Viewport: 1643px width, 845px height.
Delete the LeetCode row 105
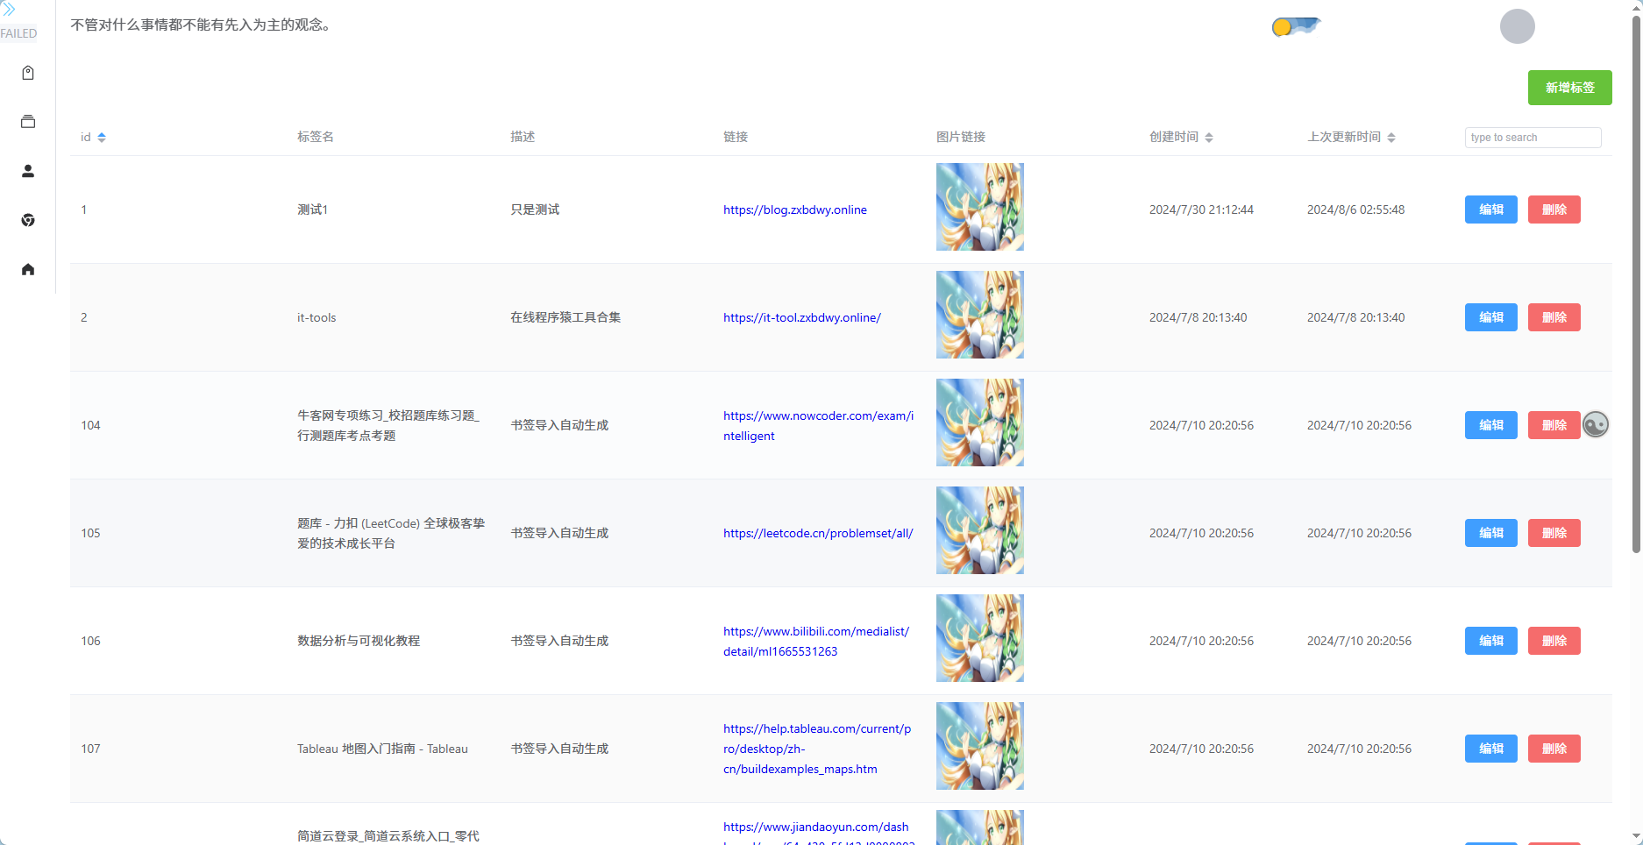pyautogui.click(x=1554, y=533)
